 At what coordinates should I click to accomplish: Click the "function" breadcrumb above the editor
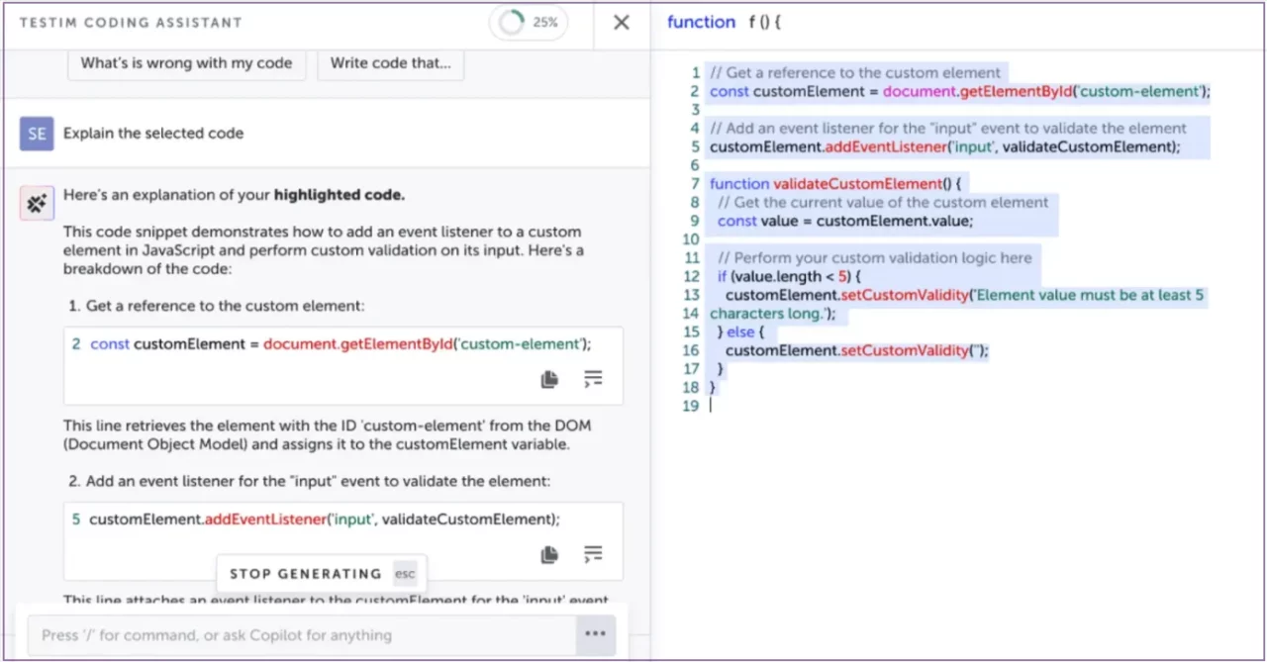coord(701,22)
